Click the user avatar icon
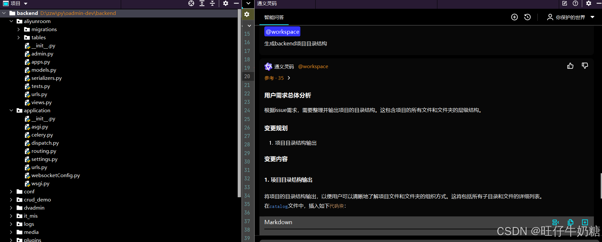Screen dimensions: 602x242 550,17
